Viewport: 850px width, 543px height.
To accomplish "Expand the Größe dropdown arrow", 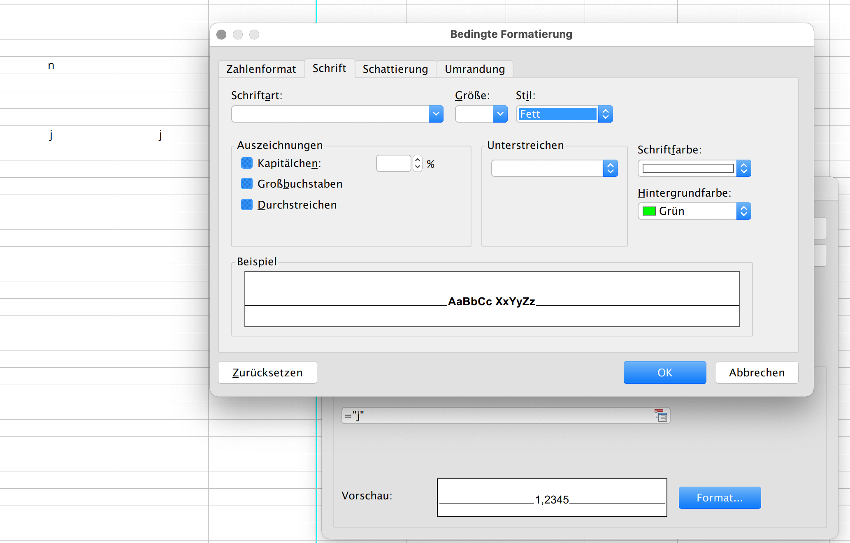I will click(500, 114).
